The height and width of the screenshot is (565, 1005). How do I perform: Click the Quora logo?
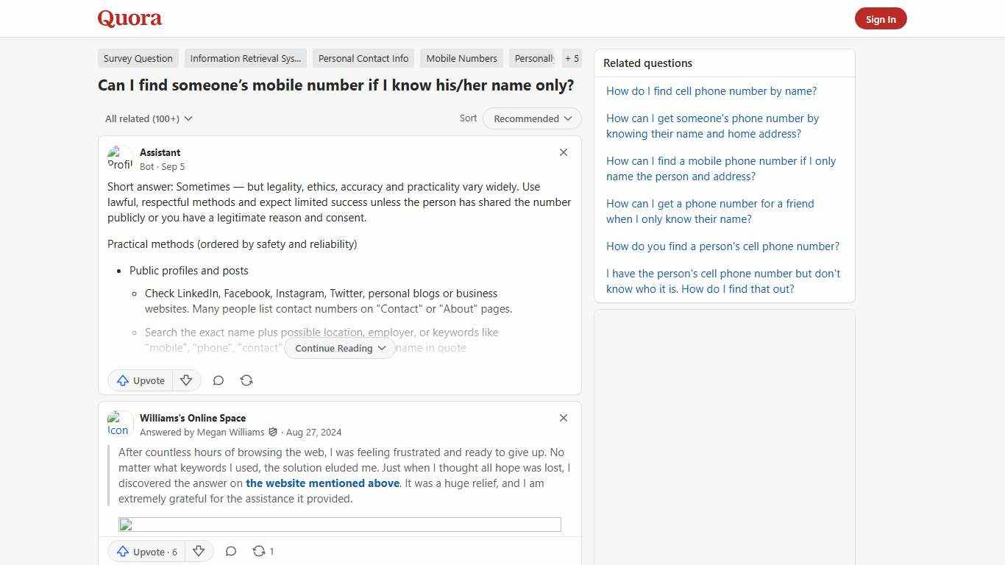(x=129, y=18)
